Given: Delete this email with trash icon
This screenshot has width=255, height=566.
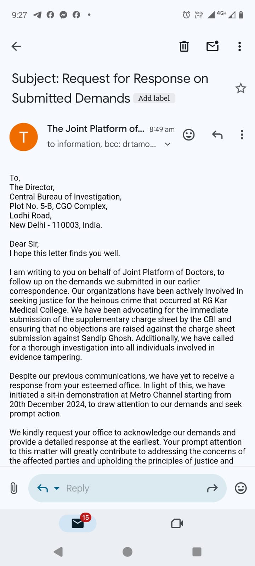Looking at the screenshot, I should tap(184, 46).
